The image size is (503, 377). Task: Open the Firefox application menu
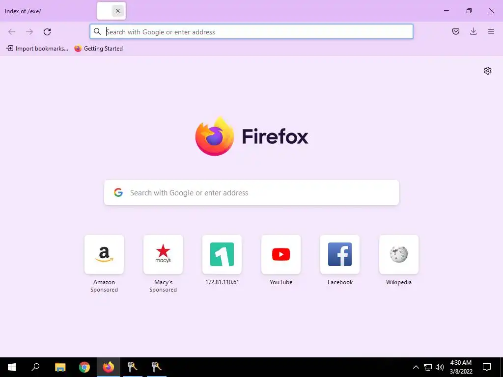[491, 31]
